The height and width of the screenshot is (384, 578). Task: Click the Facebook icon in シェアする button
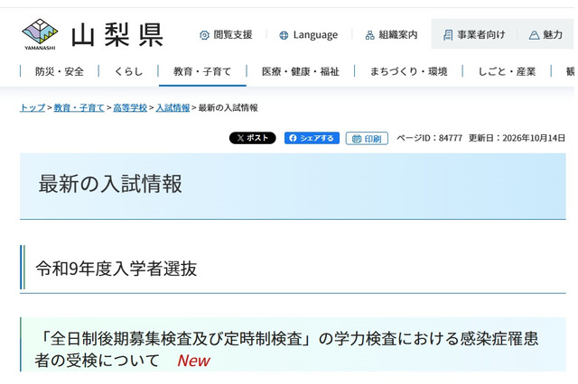pos(293,138)
